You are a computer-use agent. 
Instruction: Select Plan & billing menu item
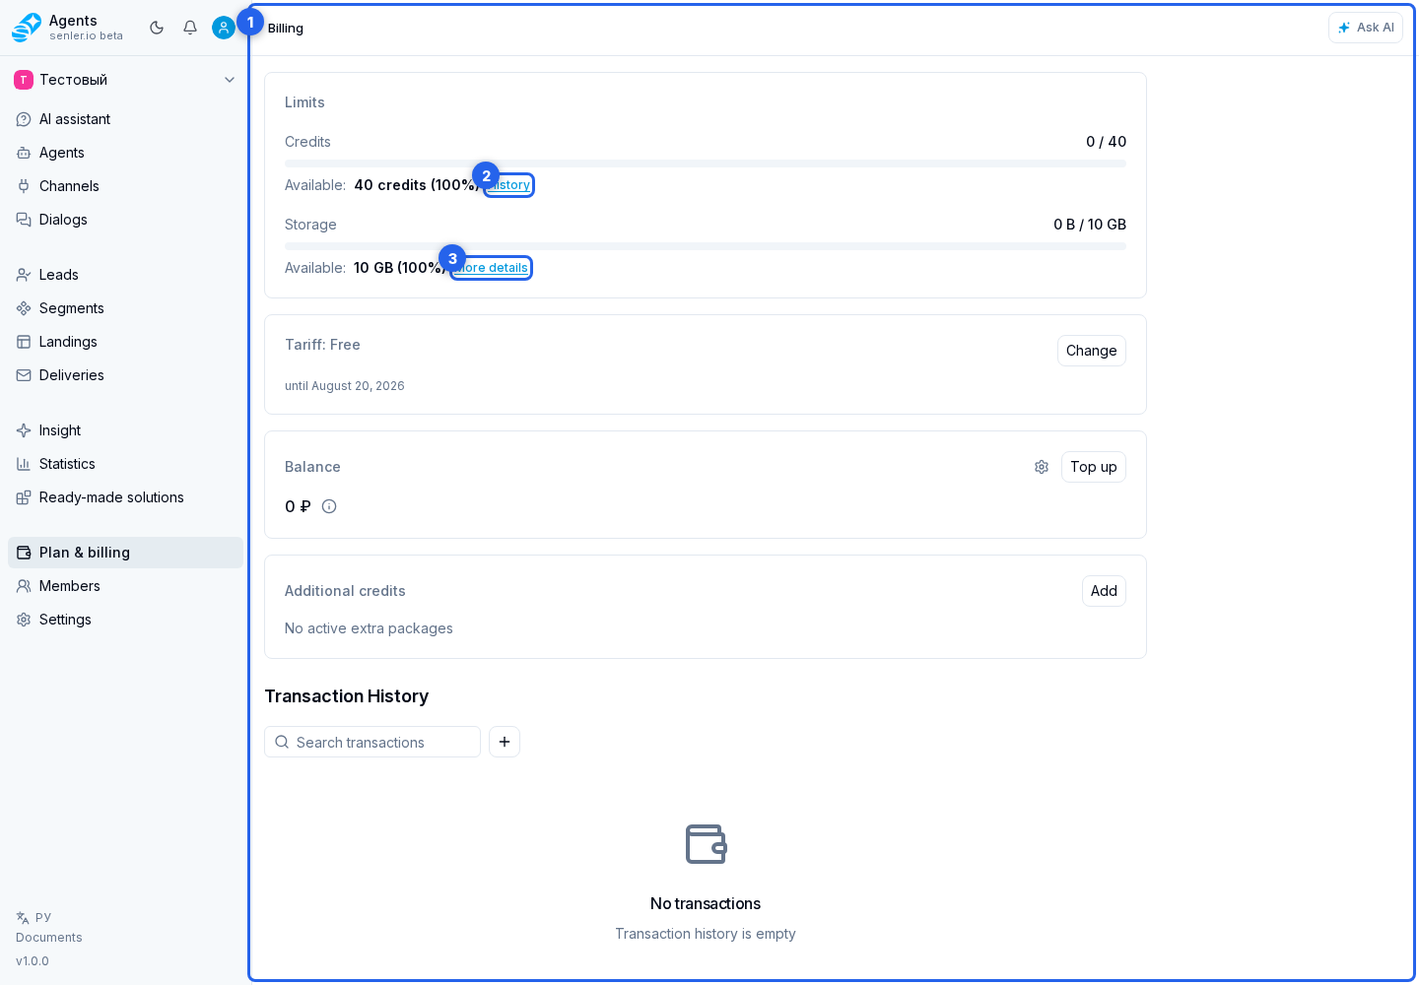pyautogui.click(x=125, y=553)
